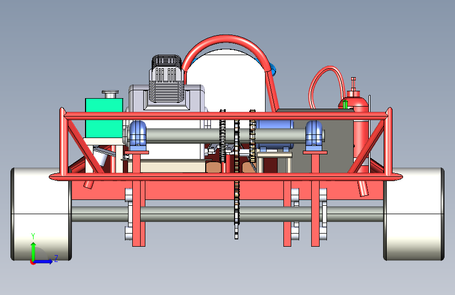Image resolution: width=455 pixels, height=295 pixels.
Task: Select the left wheel of the vehicle
Action: 41,214
